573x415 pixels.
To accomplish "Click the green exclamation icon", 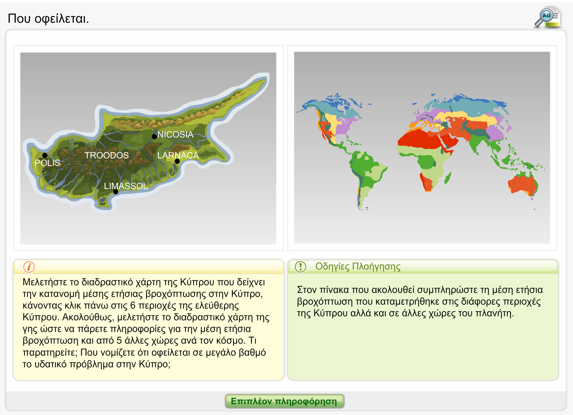I will click(300, 267).
